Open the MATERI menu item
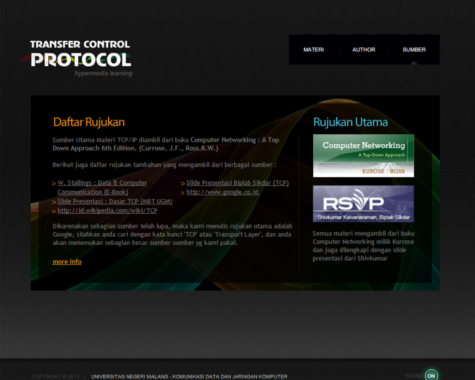 pos(313,50)
